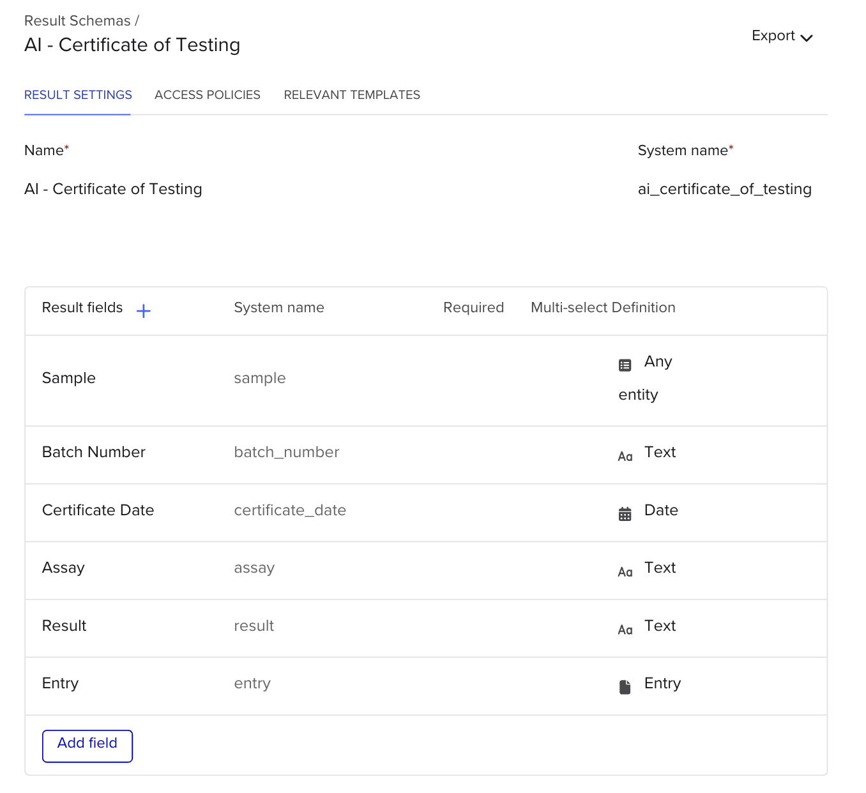
Task: Click the system name ai_certificate_of_testing
Action: click(725, 189)
